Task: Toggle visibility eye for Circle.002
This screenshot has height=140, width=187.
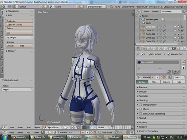Action: 175,34
